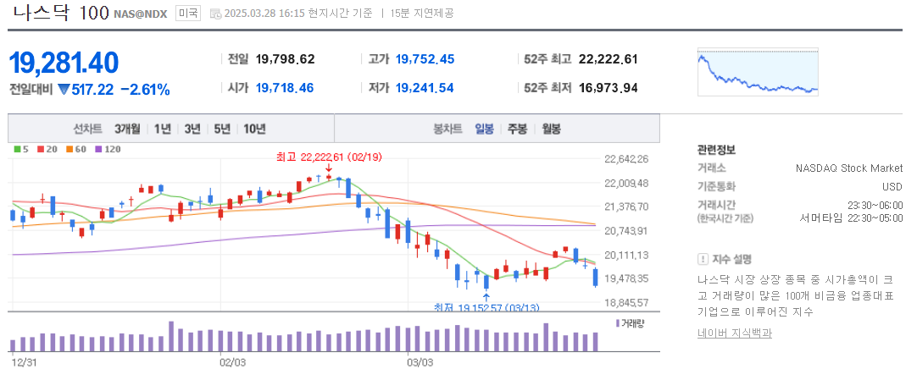The width and height of the screenshot is (917, 369).
Task: Click the green 5-day moving average legend
Action: [x=21, y=149]
